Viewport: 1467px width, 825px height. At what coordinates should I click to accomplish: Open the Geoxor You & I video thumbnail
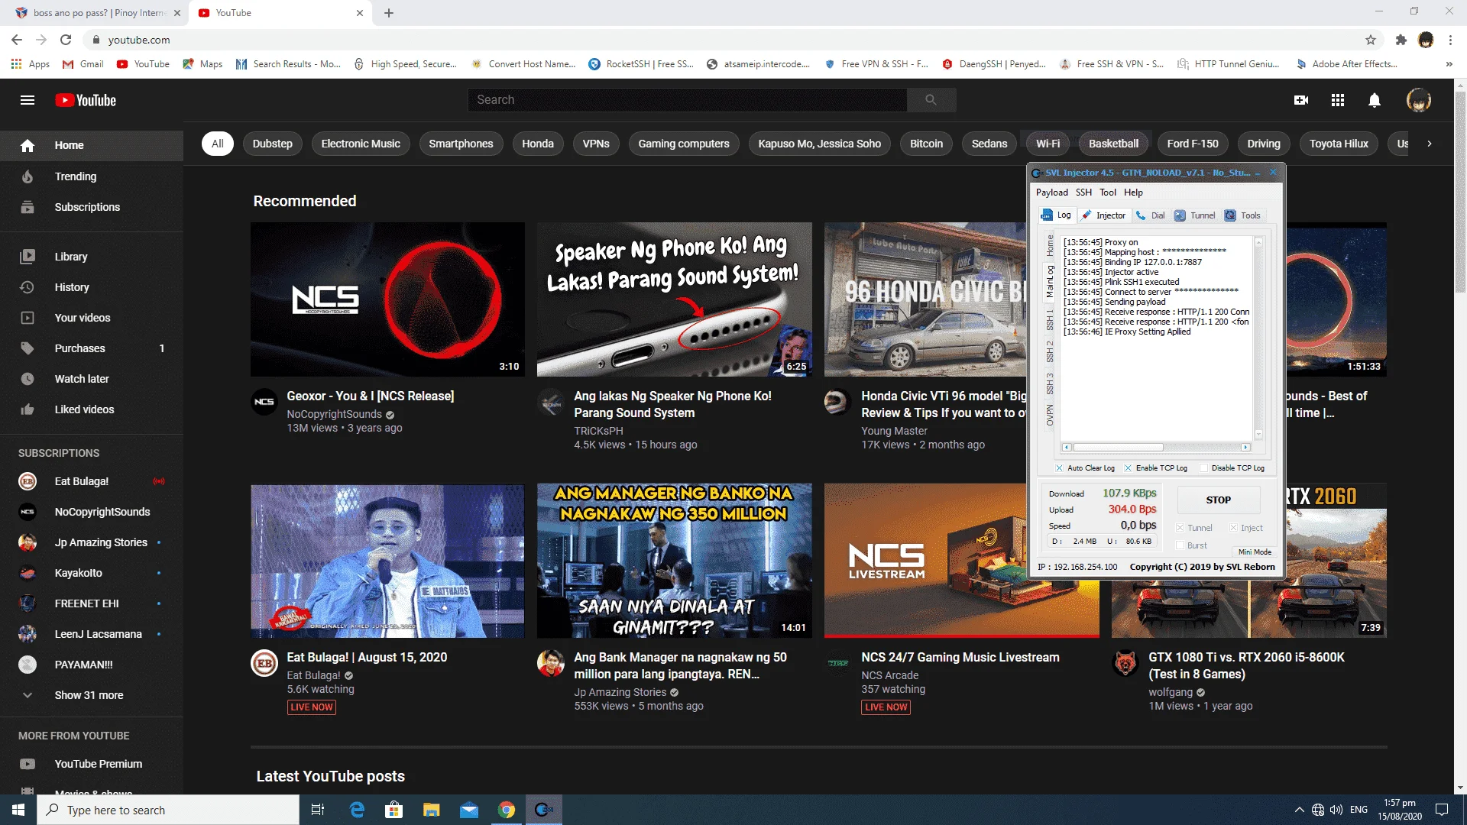pos(387,299)
